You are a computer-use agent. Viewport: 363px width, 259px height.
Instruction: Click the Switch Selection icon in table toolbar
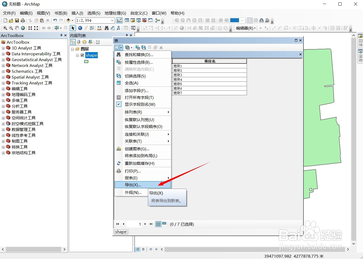[x=143, y=47]
